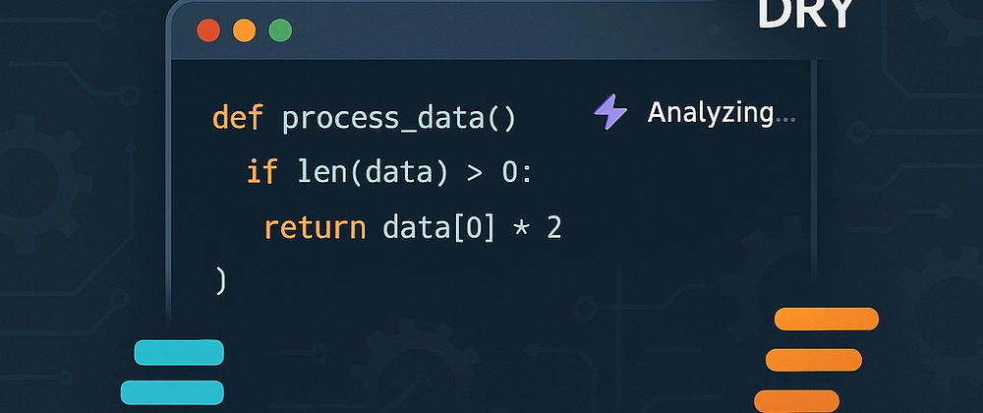Click the bottom orange bar
This screenshot has height=413, width=983.
pos(796,401)
